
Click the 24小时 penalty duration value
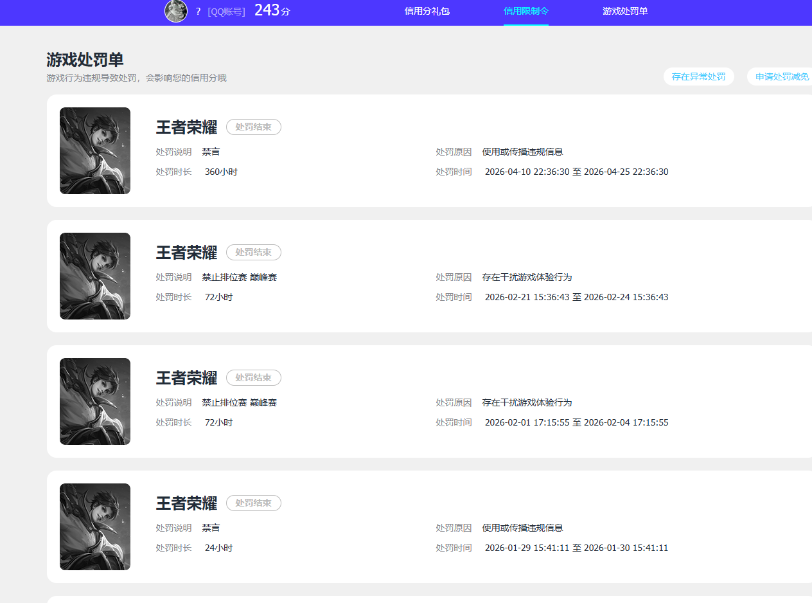[218, 548]
